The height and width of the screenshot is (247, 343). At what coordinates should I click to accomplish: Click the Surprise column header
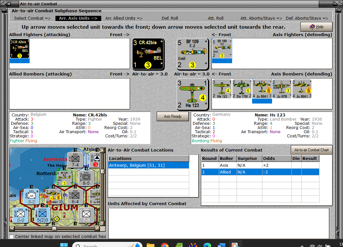[250, 158]
